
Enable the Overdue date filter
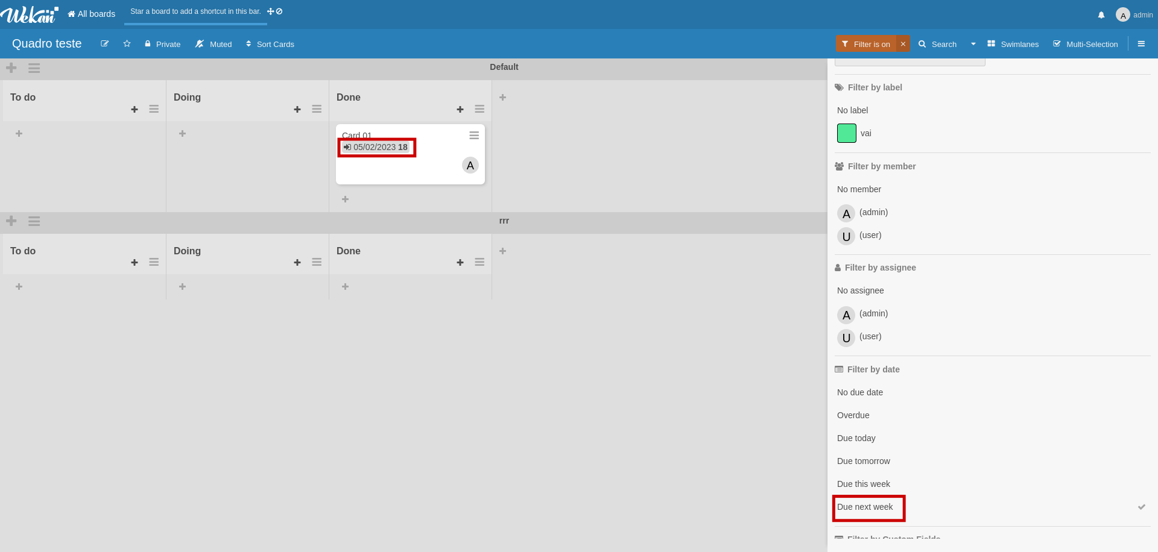tap(853, 415)
